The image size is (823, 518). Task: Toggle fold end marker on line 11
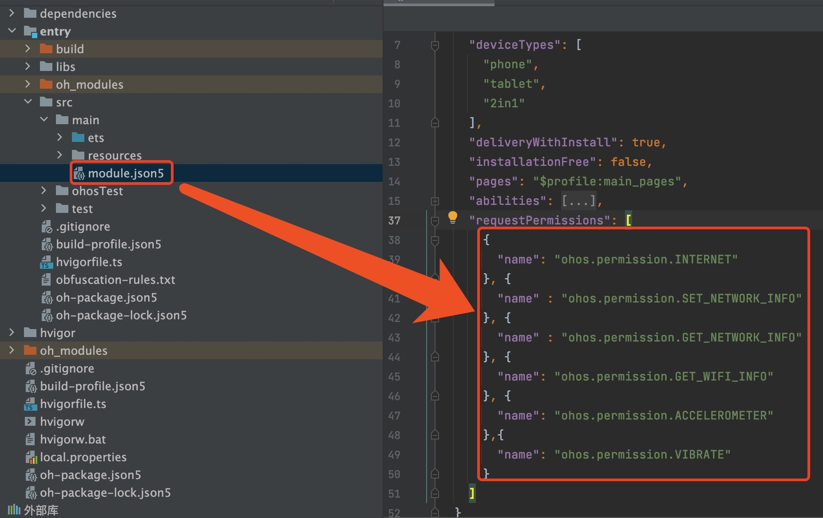(435, 123)
